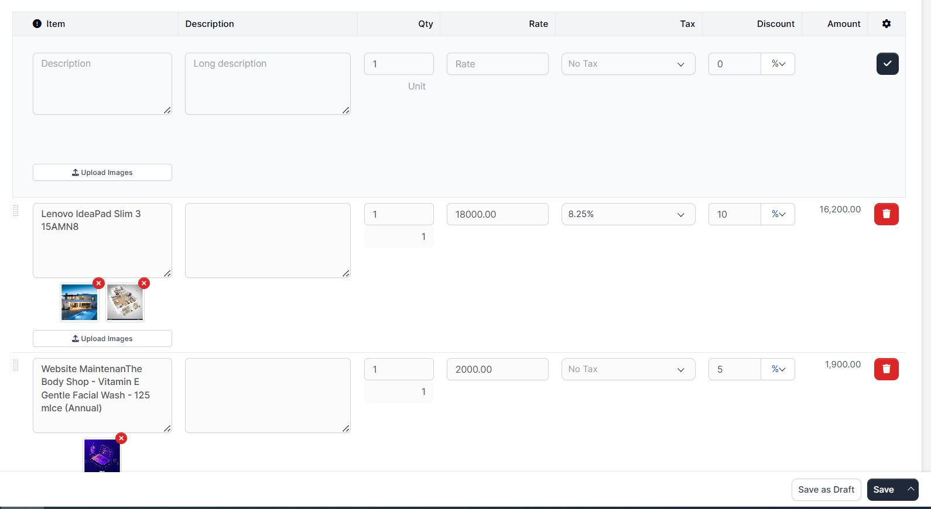This screenshot has width=931, height=509.
Task: Change discount type for Website Maintenance row
Action: (778, 369)
